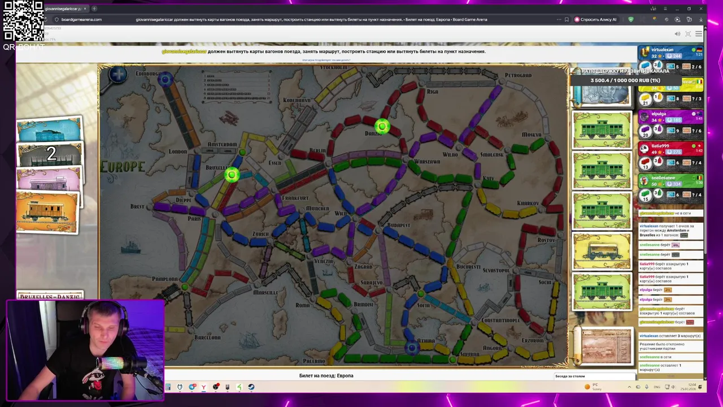Click boardgamearena.com address field
Screen dimensions: 723x407
81,19
